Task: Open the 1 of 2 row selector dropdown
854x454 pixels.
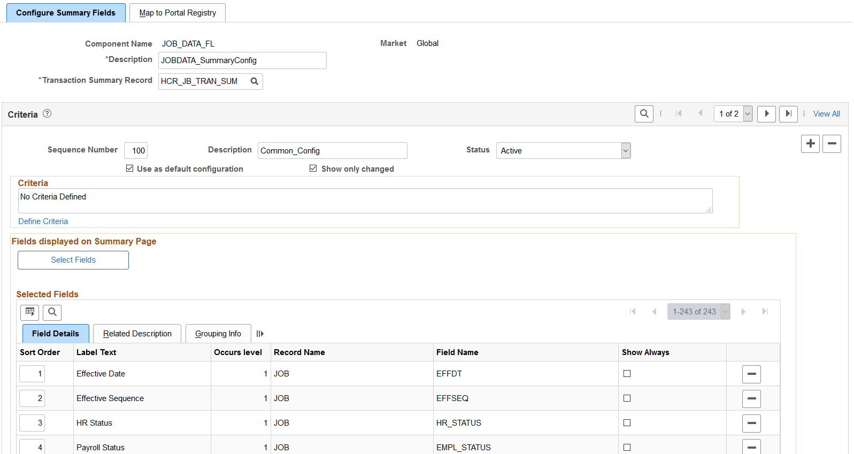Action: 733,114
